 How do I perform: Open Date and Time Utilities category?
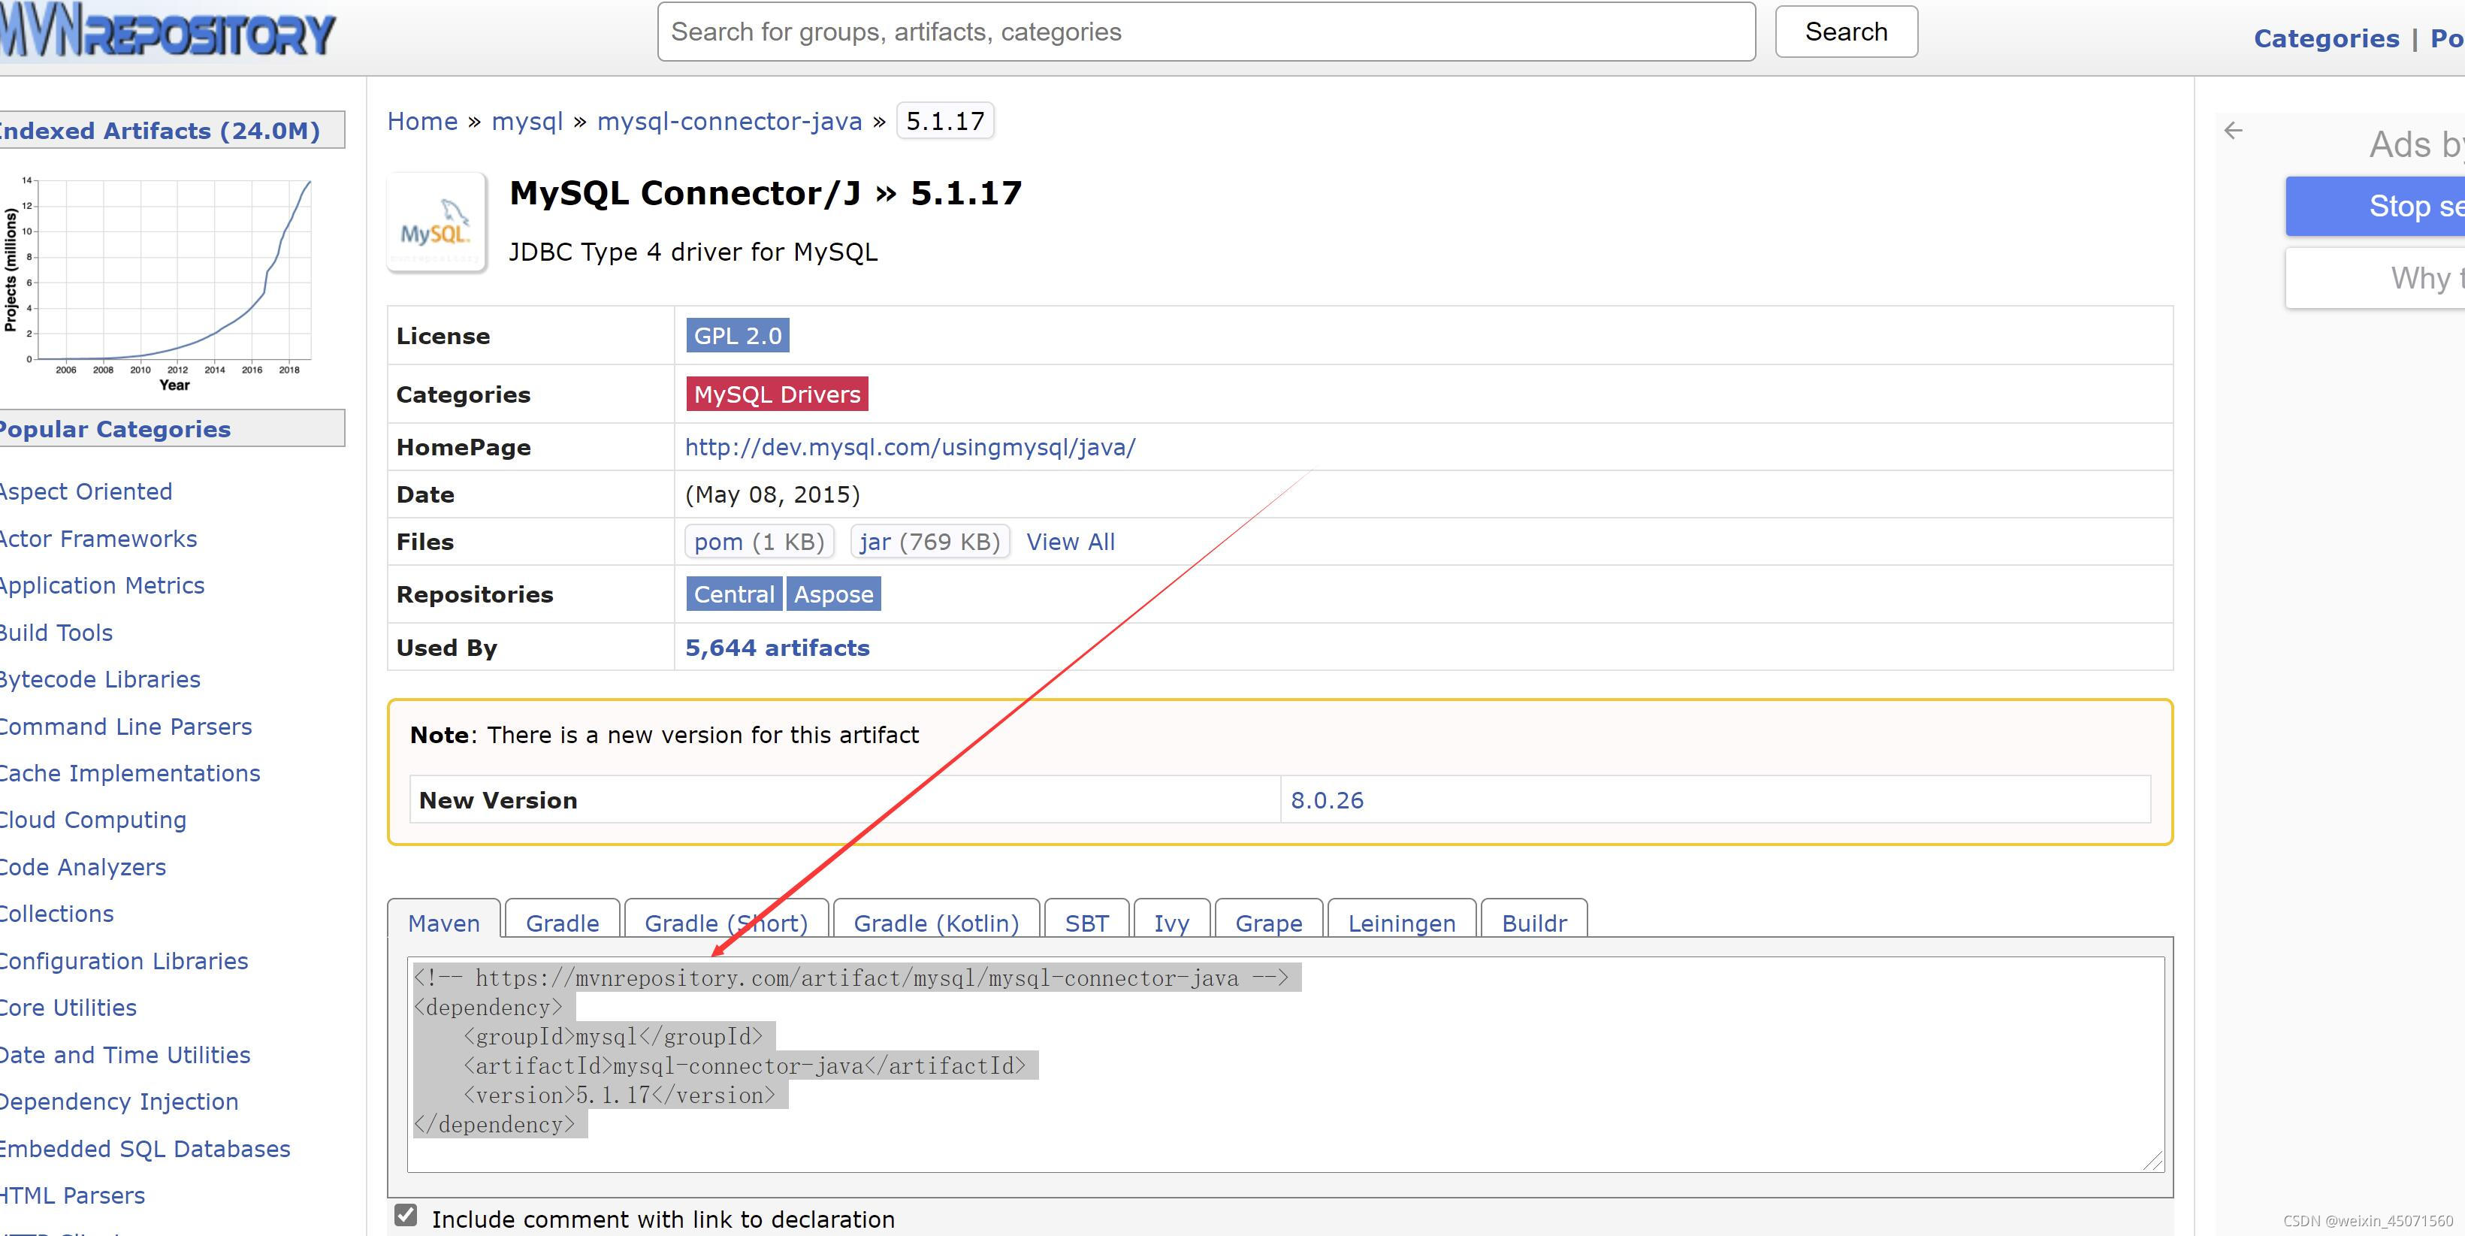(x=125, y=1054)
